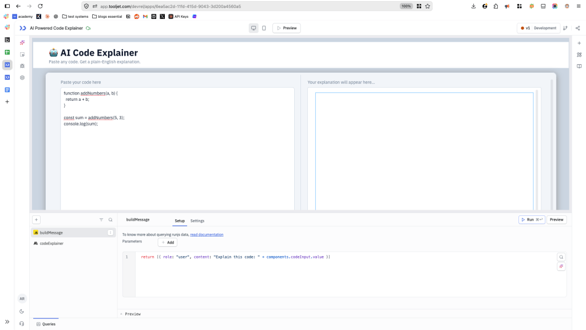This screenshot has width=586, height=330.
Task: Click the git sync icon in the top bar
Action: 565,27
